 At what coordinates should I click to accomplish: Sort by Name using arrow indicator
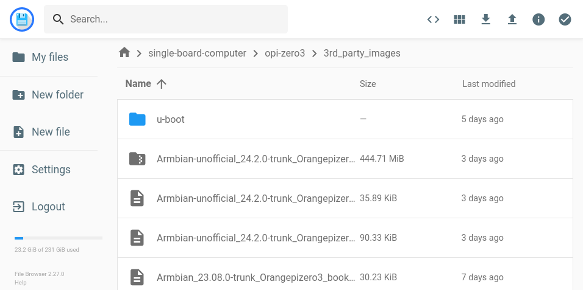click(162, 84)
